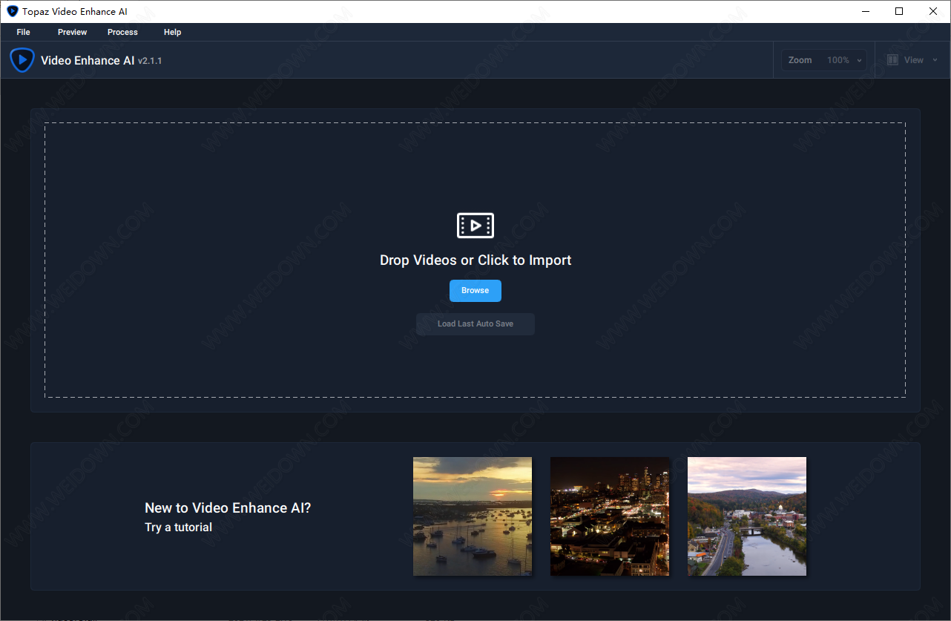Viewport: 951px width, 621px height.
Task: Click the Load Last Auto Save button
Action: (475, 324)
